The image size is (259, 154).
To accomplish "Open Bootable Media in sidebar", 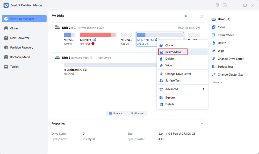I will click(20, 57).
